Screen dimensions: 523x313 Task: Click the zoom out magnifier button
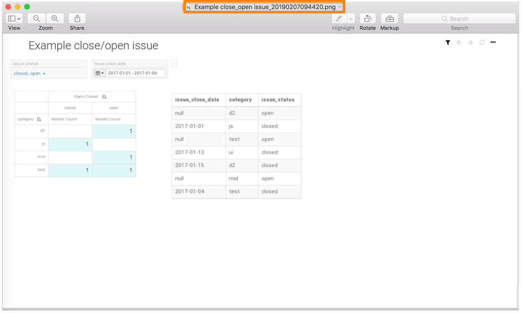click(x=36, y=18)
